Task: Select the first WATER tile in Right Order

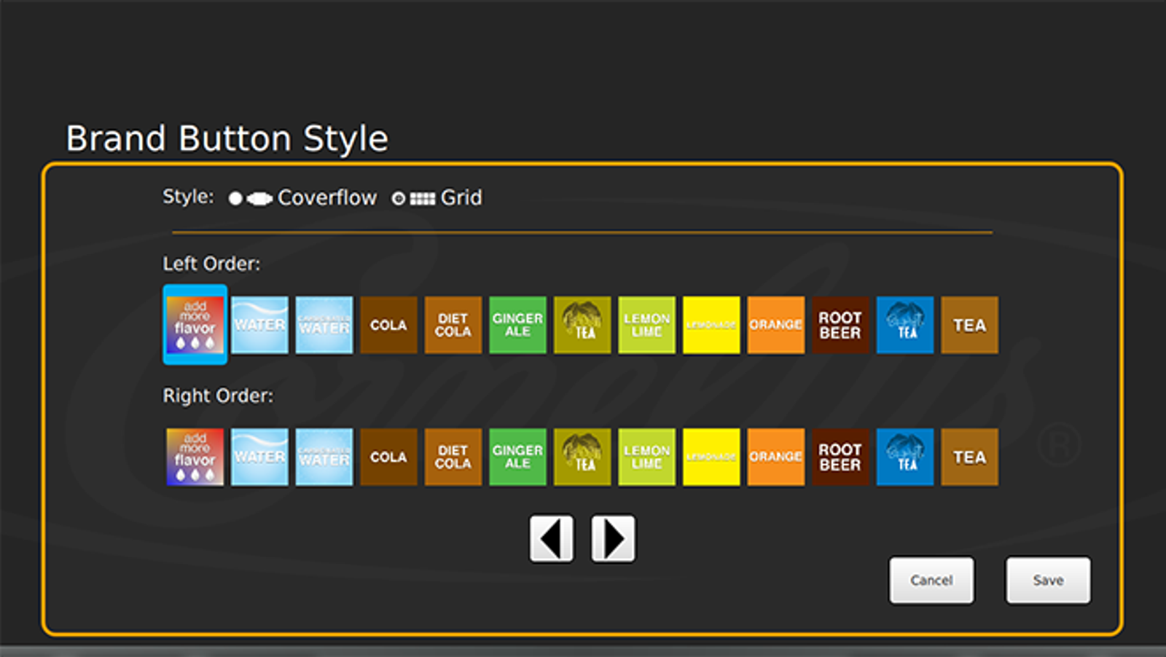Action: pos(259,457)
